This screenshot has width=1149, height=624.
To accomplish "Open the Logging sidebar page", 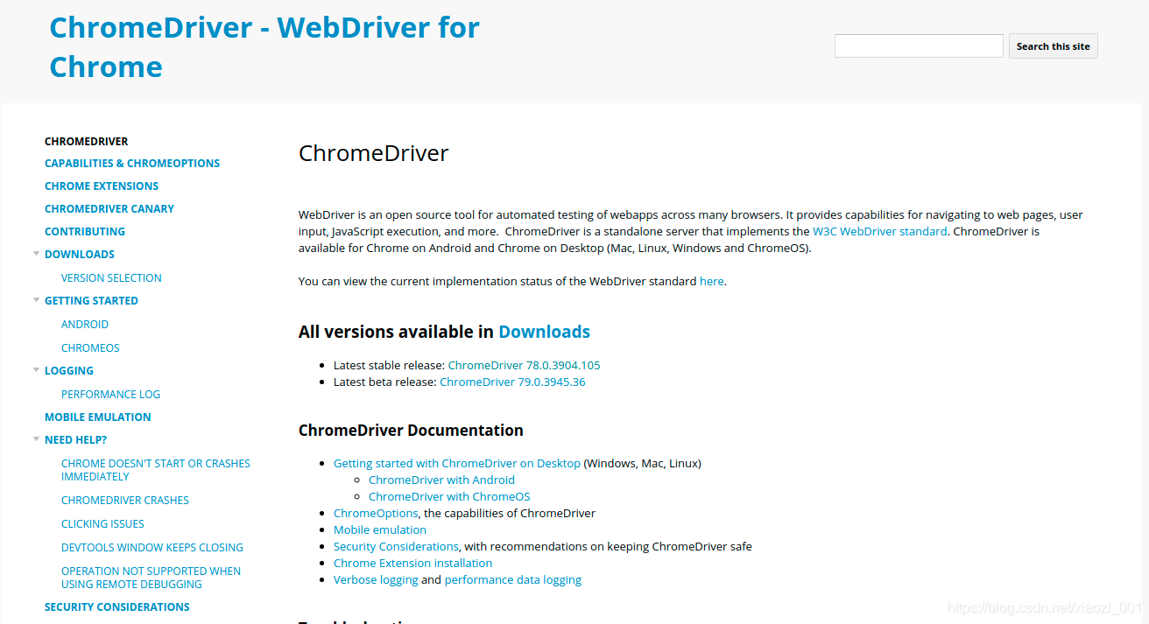I will tap(69, 371).
